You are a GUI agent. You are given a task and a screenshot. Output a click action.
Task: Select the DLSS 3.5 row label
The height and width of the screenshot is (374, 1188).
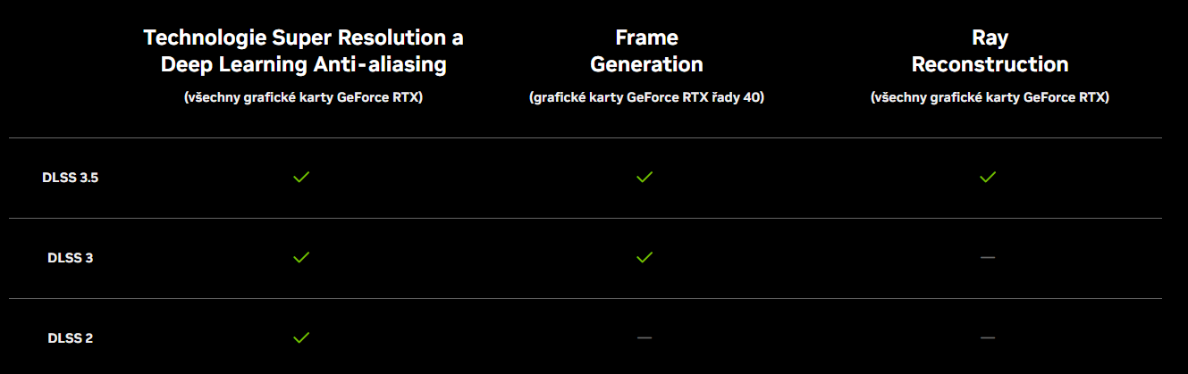[x=70, y=178]
